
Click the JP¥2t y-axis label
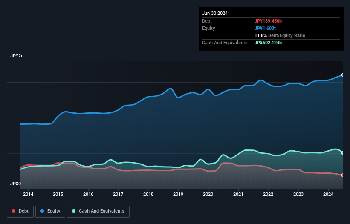point(16,56)
